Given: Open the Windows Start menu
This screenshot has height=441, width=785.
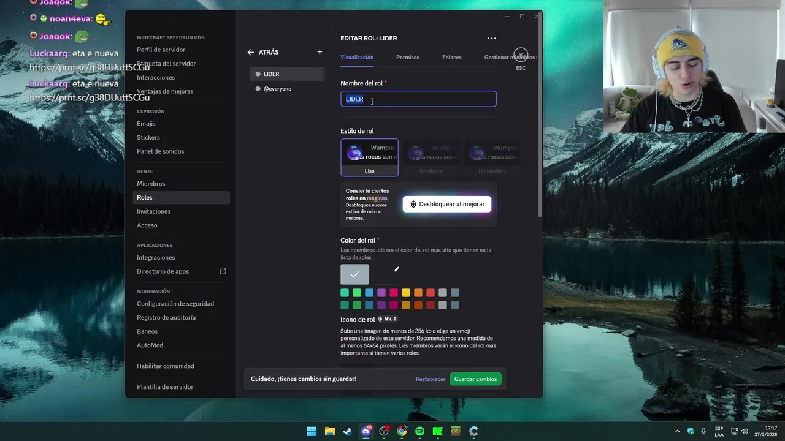Looking at the screenshot, I should 312,431.
